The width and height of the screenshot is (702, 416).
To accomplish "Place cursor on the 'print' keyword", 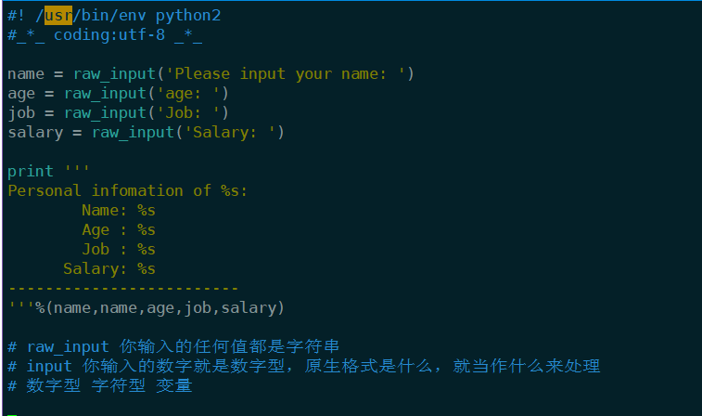I will click(31, 172).
